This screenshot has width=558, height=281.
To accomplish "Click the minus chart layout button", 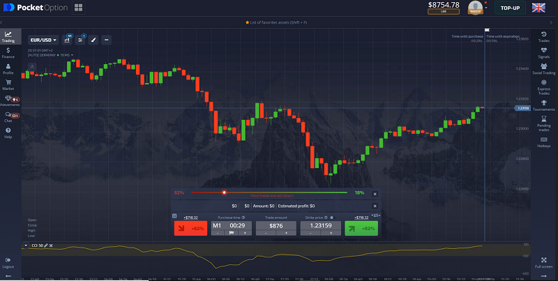I will [x=107, y=40].
